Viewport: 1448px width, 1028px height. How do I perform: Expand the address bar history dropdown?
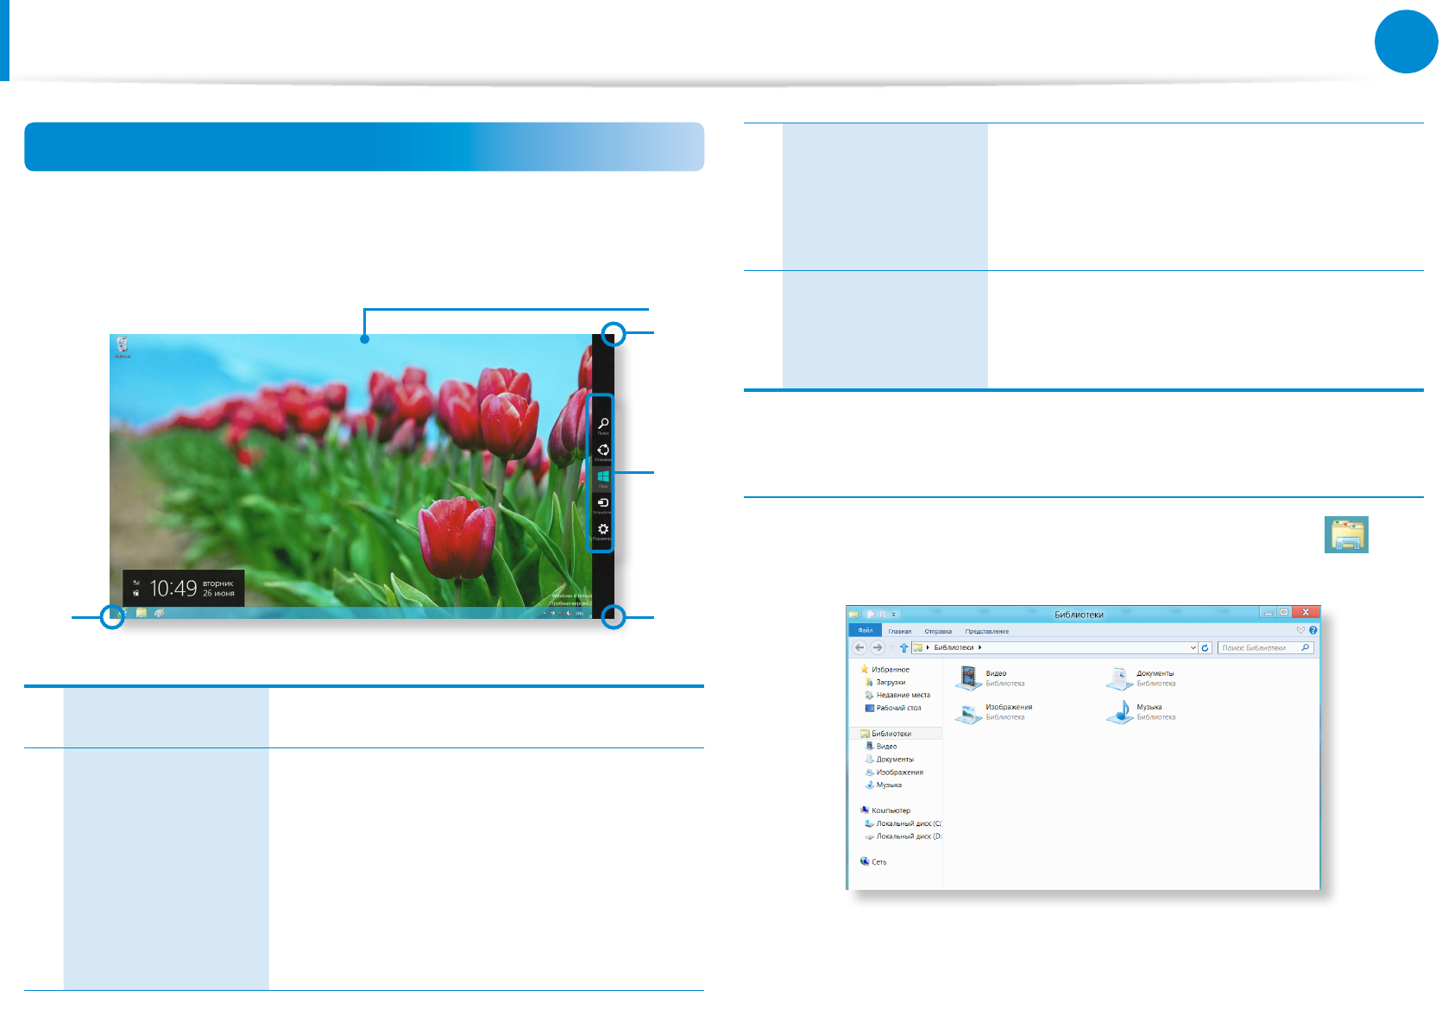click(1193, 647)
